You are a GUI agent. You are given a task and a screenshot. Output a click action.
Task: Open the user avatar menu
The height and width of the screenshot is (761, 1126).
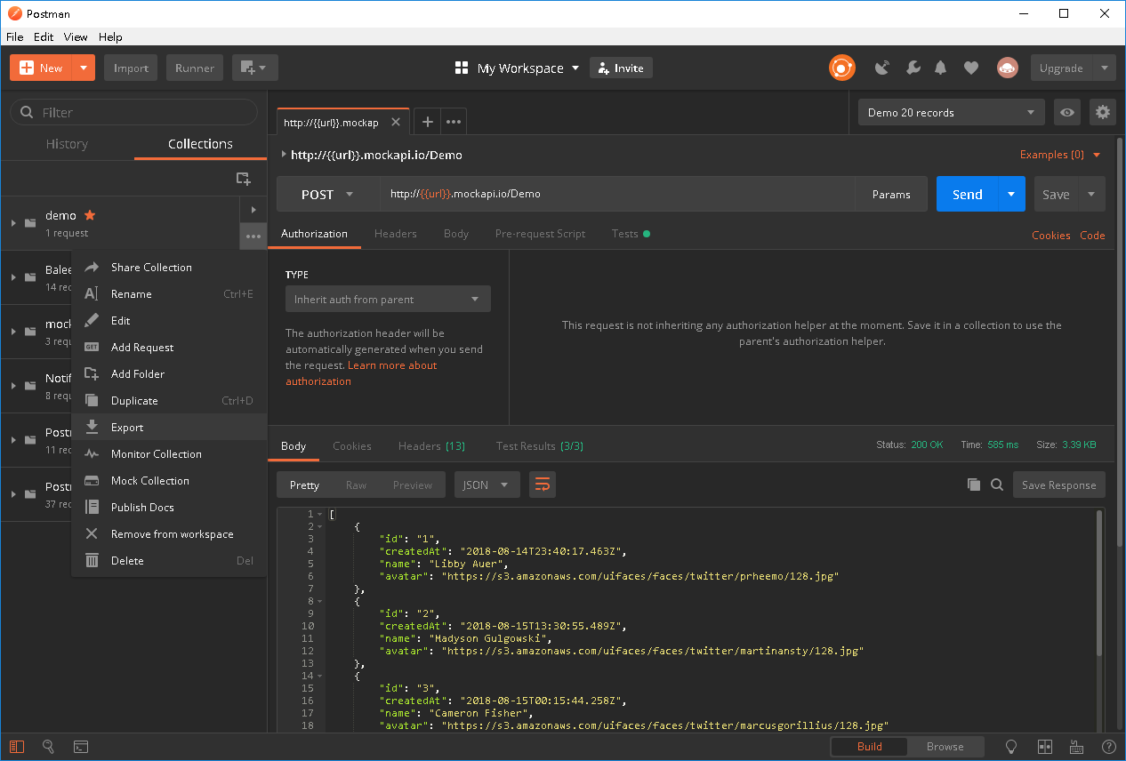(1007, 68)
